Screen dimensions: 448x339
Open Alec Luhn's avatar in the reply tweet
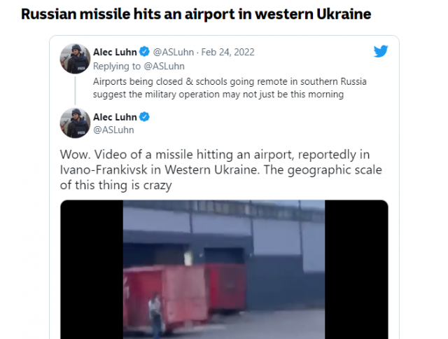click(75, 59)
